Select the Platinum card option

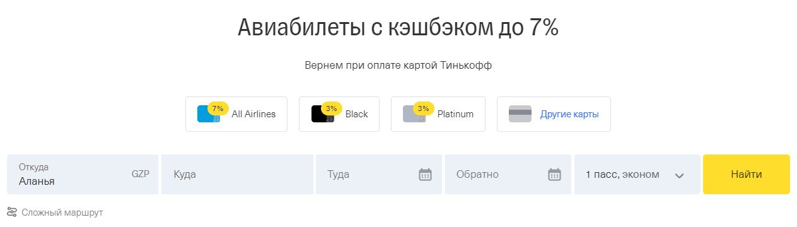click(x=438, y=114)
